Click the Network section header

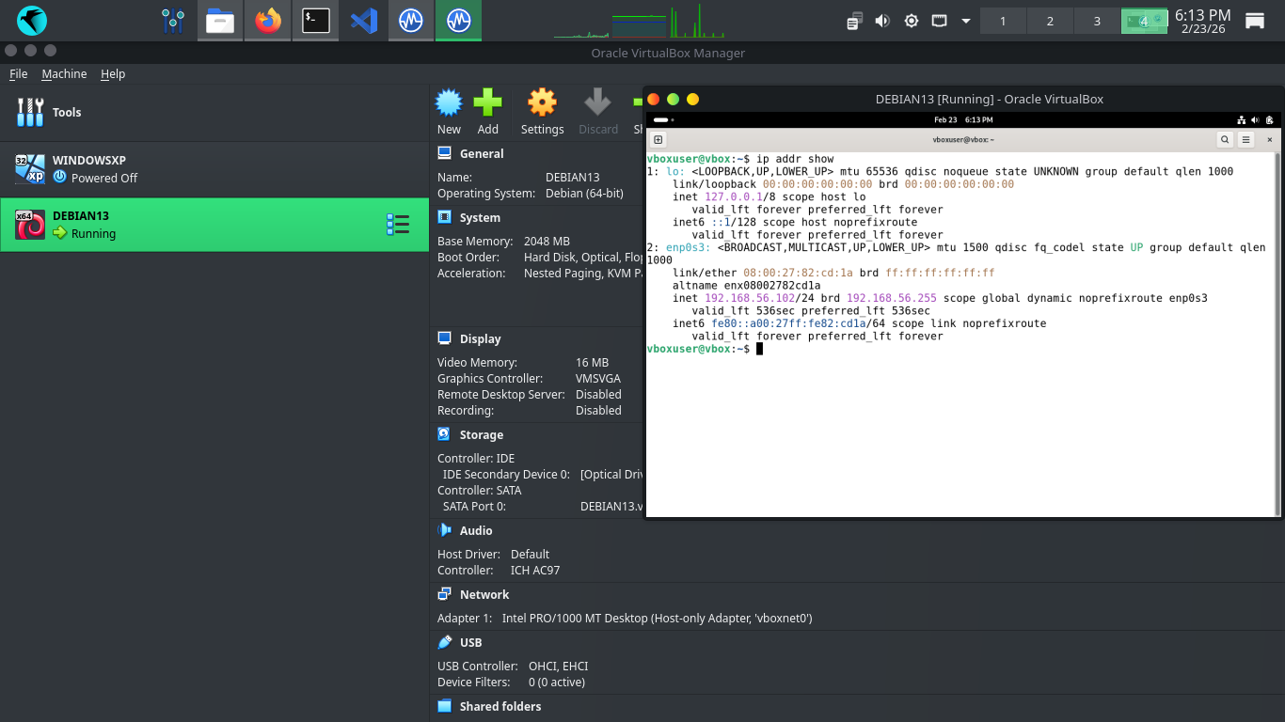484,595
